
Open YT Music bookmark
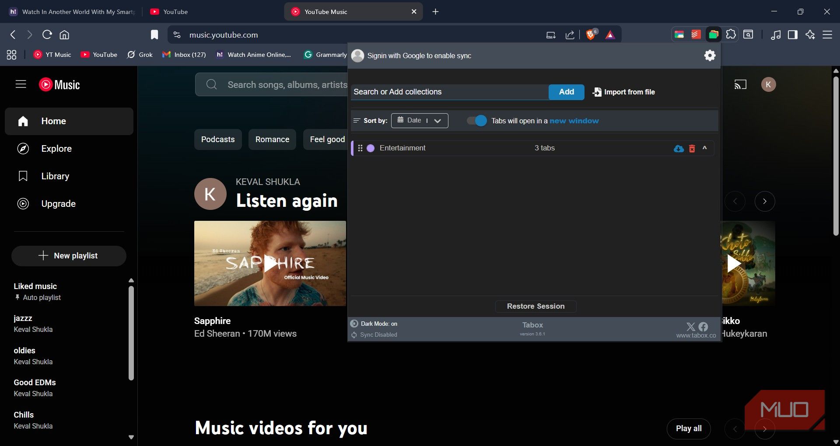coord(52,55)
